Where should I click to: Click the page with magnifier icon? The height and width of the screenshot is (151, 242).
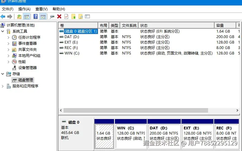click(81, 16)
